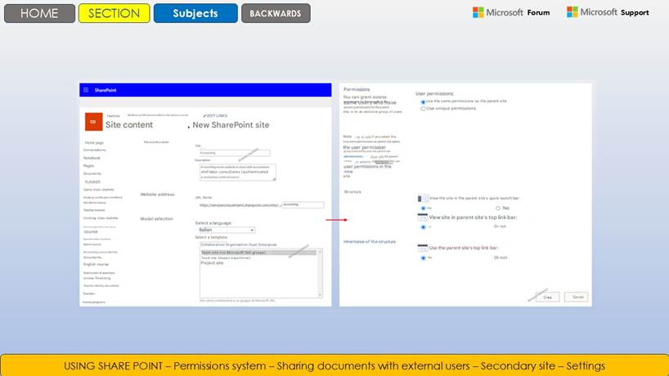The image size is (669, 376).
Task: Open the SharePoint app launcher grid
Action: coord(84,90)
